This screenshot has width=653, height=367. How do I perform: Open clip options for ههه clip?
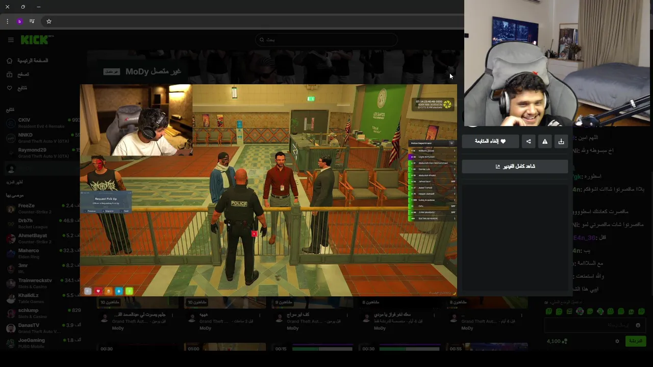coord(260,316)
